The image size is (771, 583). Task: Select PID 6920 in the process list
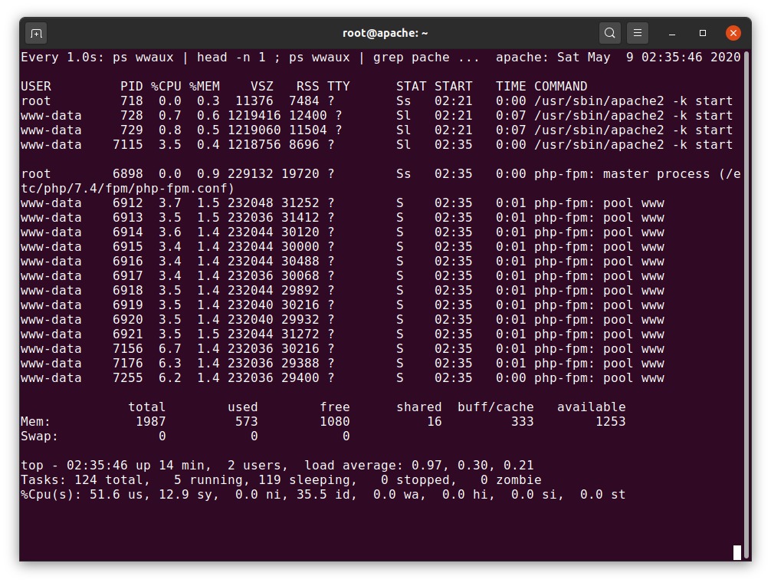128,320
